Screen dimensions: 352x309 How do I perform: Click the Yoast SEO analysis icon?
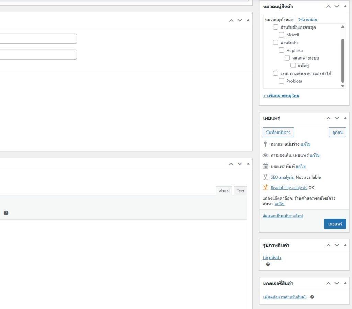[x=265, y=177]
